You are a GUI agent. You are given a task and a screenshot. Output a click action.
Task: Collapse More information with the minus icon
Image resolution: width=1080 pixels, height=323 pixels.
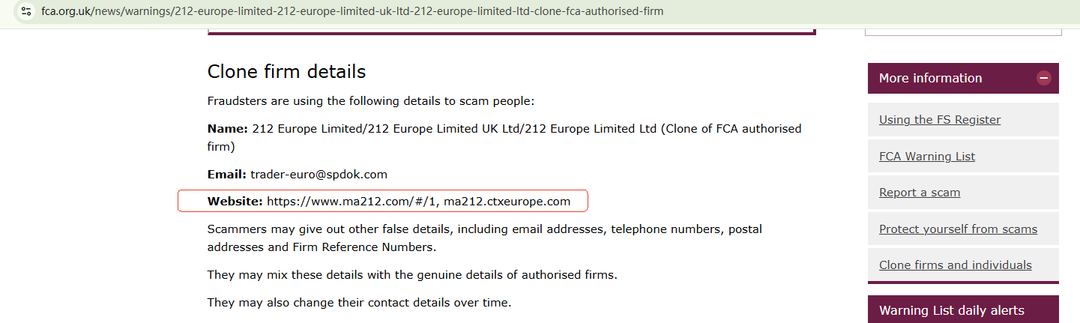pos(1043,78)
